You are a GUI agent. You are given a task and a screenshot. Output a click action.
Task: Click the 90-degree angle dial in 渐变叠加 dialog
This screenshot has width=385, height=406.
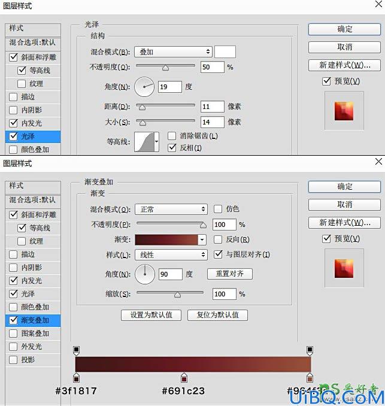[x=145, y=274]
